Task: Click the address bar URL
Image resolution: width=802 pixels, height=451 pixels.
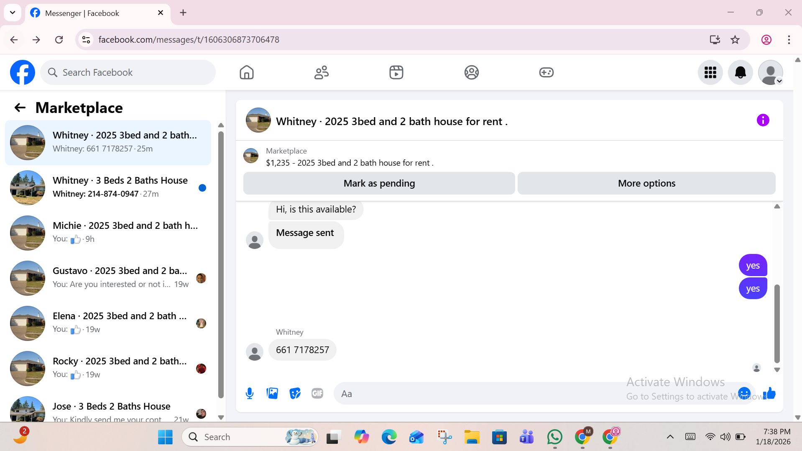Action: tap(189, 40)
